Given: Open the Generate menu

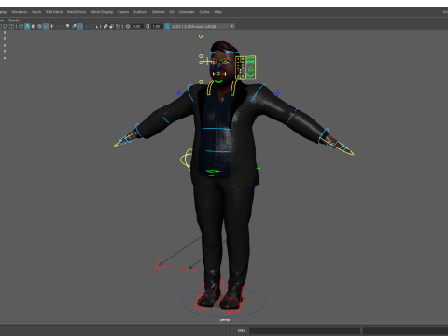Looking at the screenshot, I should [187, 12].
